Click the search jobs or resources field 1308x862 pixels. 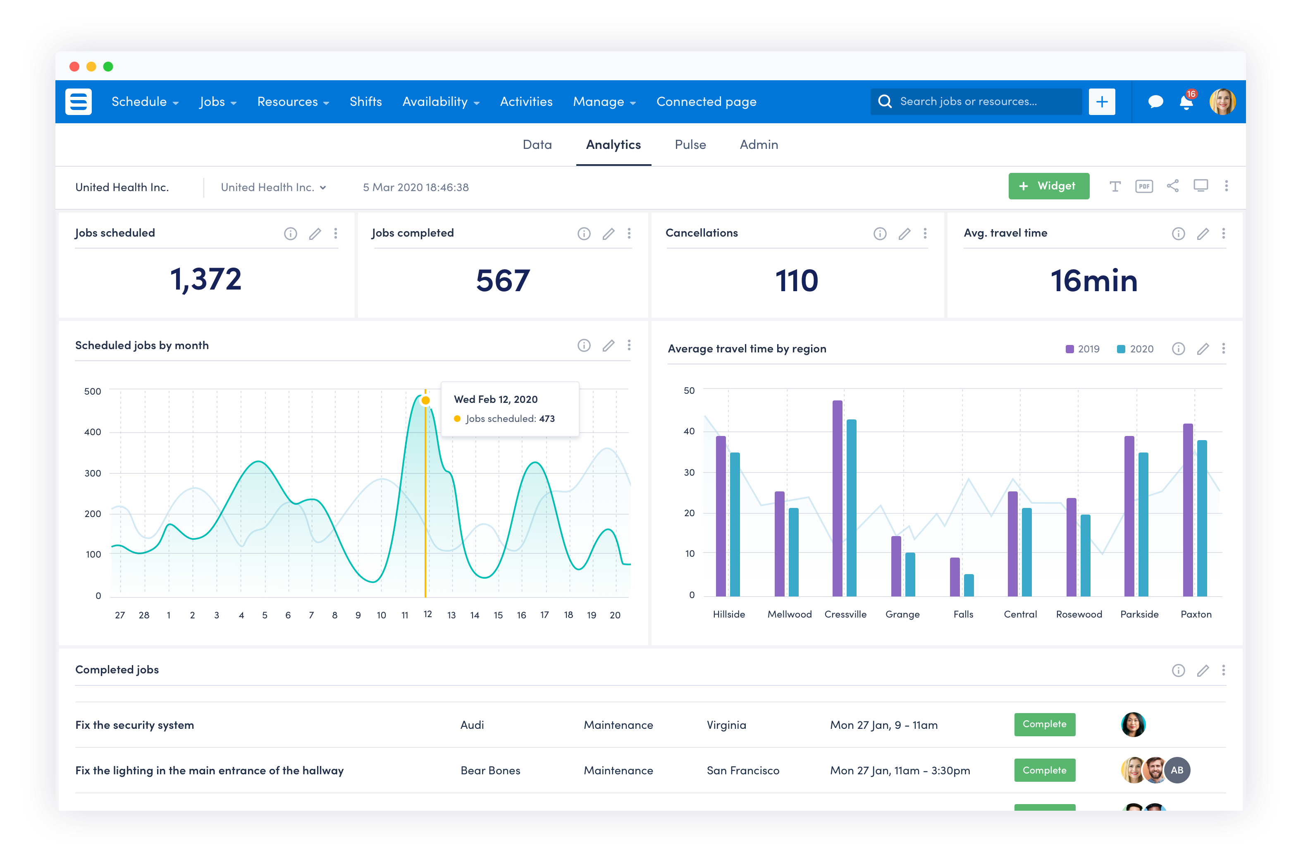976,102
